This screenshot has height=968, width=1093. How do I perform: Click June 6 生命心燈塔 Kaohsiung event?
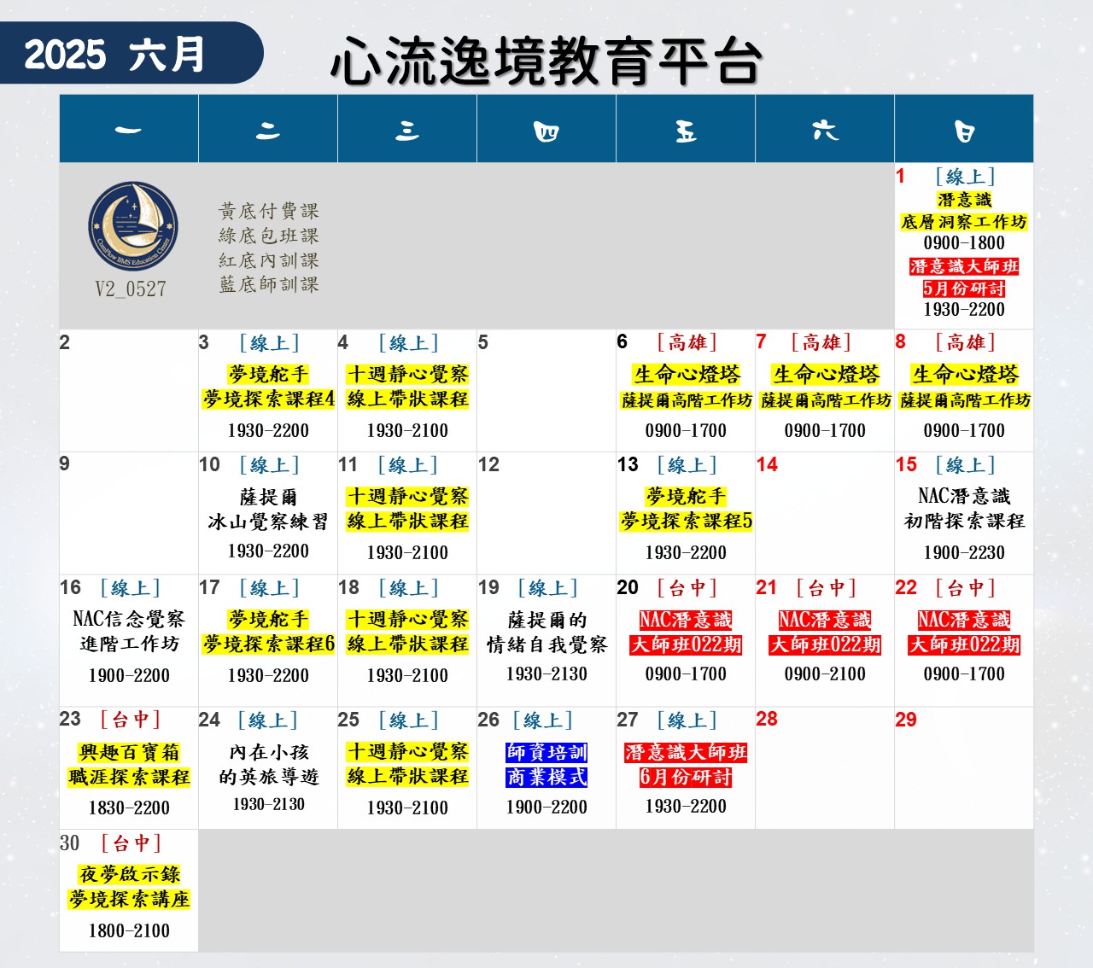click(686, 388)
